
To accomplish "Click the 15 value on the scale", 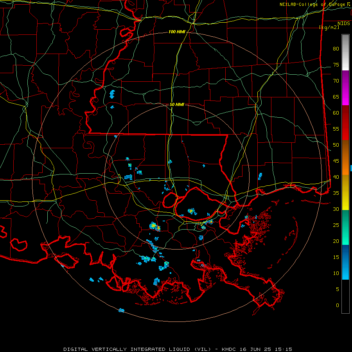I will (336, 257).
